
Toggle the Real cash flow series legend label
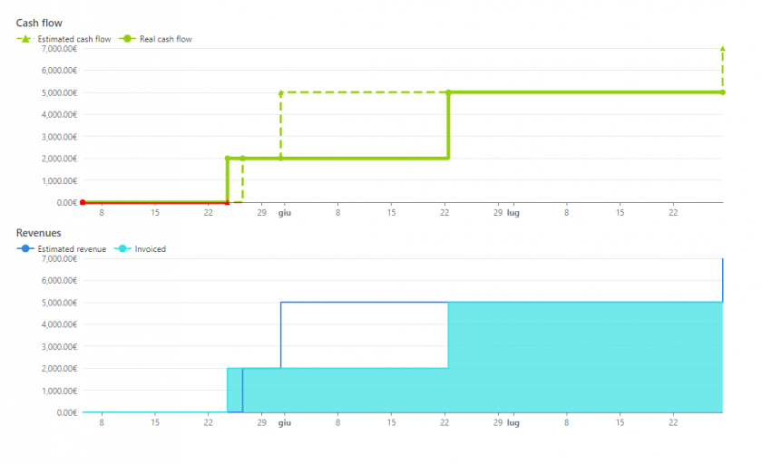click(165, 39)
